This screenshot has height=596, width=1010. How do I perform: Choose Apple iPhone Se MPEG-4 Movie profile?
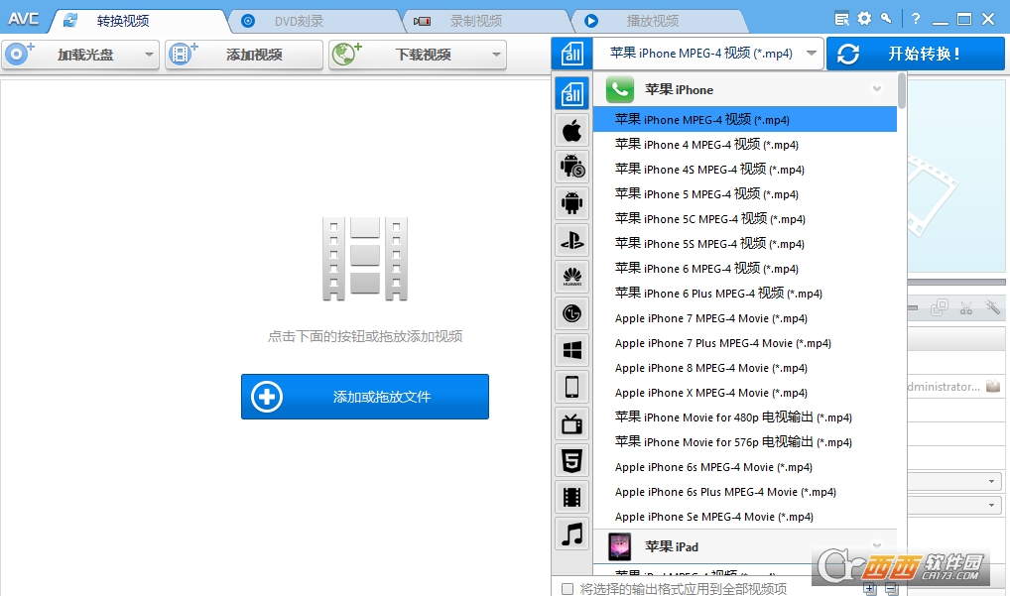[745, 517]
